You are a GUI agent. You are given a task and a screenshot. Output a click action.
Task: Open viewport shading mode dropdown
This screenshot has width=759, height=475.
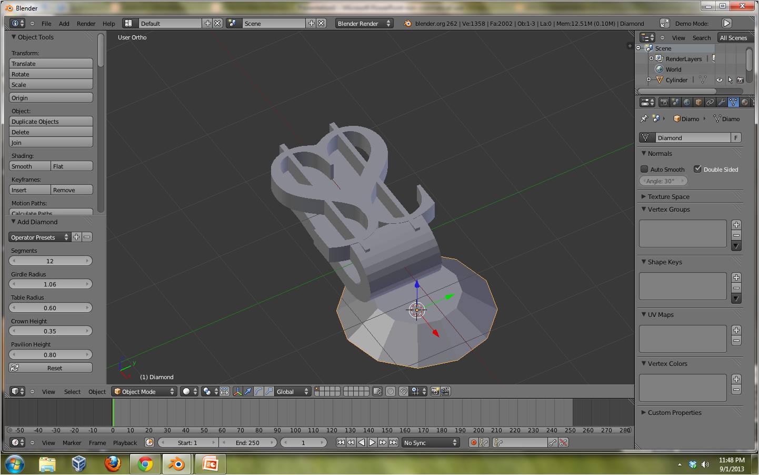tap(189, 391)
